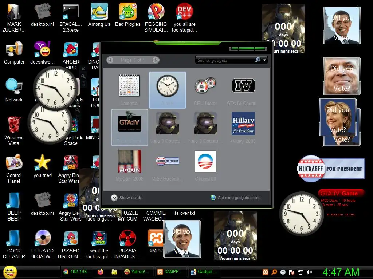Go to previous gadget gallery page
Screen dimensions: 373x279
(110, 60)
